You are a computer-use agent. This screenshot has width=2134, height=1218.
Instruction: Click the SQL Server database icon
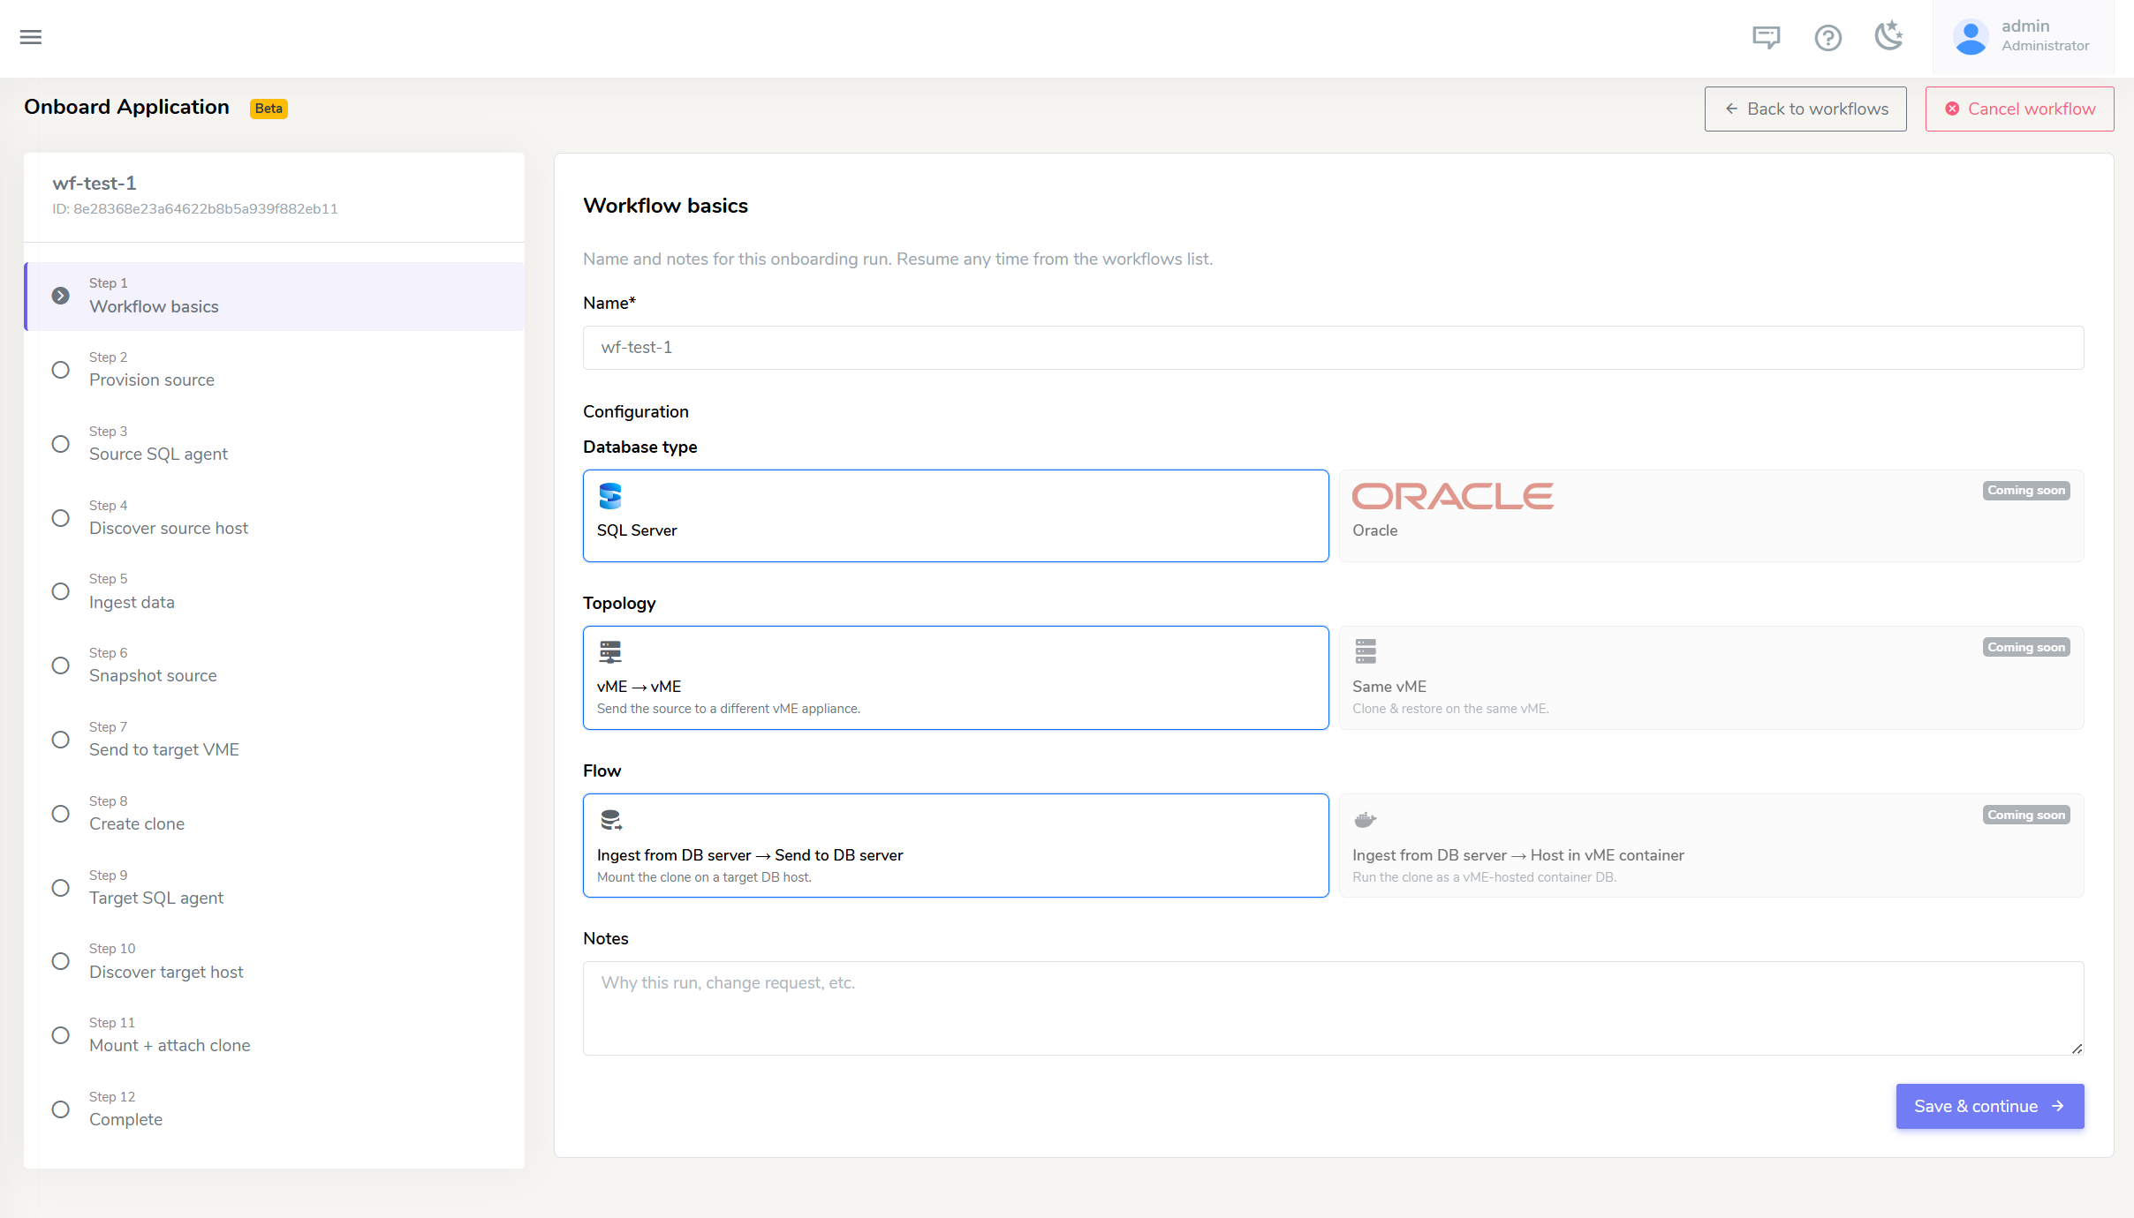point(609,496)
